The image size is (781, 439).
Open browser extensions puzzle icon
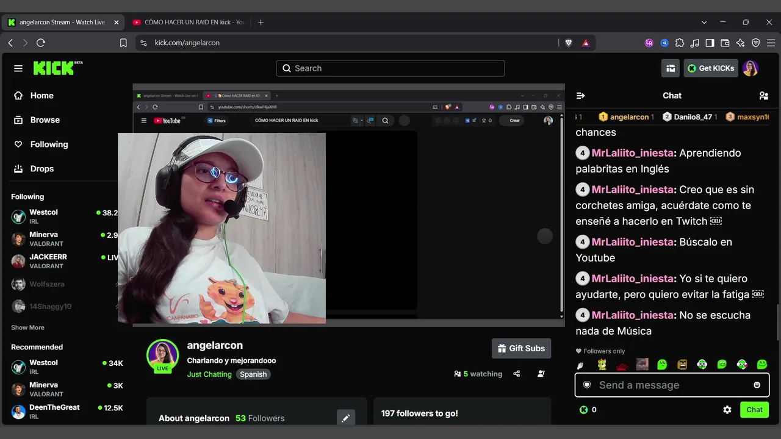click(680, 43)
